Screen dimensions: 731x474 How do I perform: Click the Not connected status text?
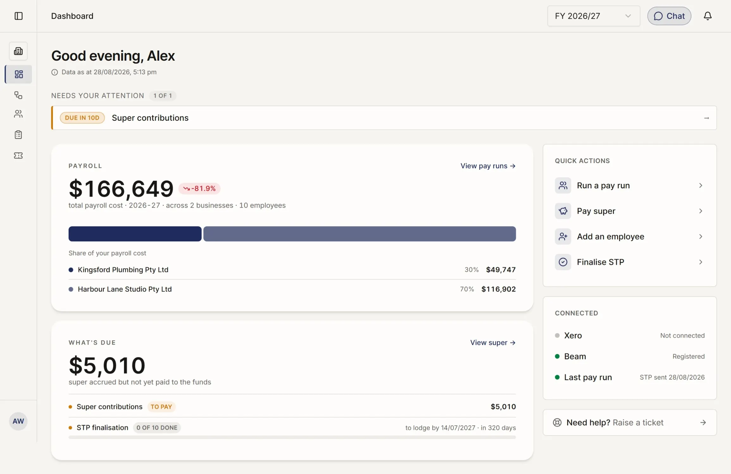tap(682, 336)
